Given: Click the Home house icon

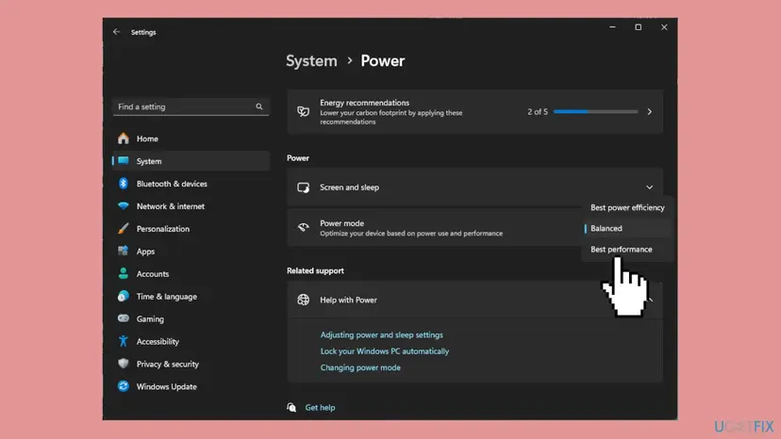Looking at the screenshot, I should [x=124, y=138].
